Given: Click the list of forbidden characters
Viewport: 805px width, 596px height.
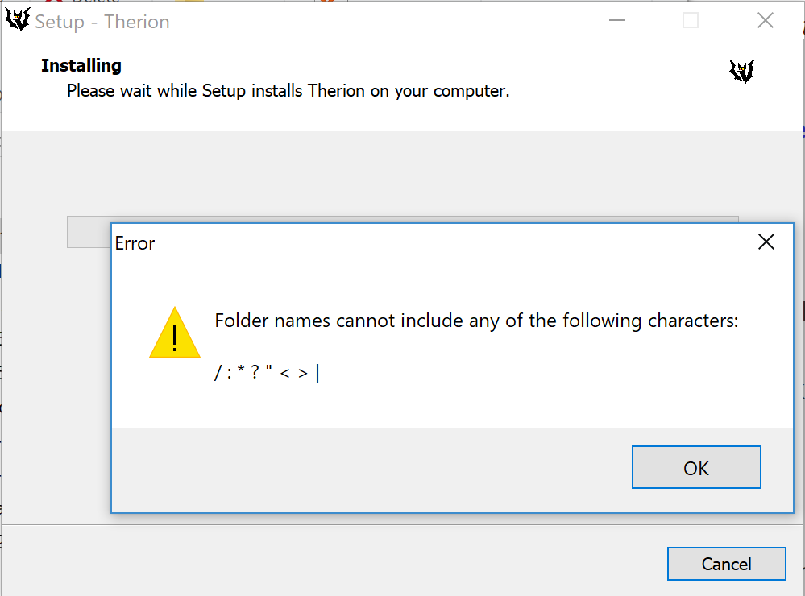Looking at the screenshot, I should [x=267, y=373].
